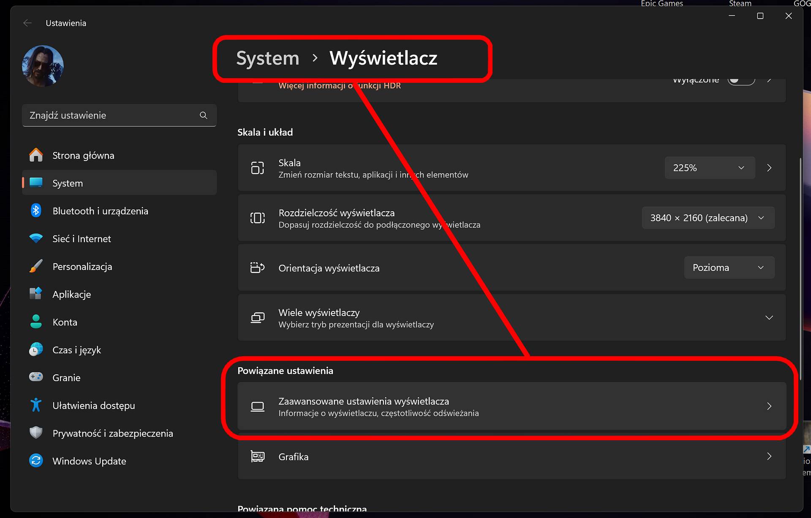
Task: Click the Wiele wyświetlaczy icon
Action: click(258, 318)
